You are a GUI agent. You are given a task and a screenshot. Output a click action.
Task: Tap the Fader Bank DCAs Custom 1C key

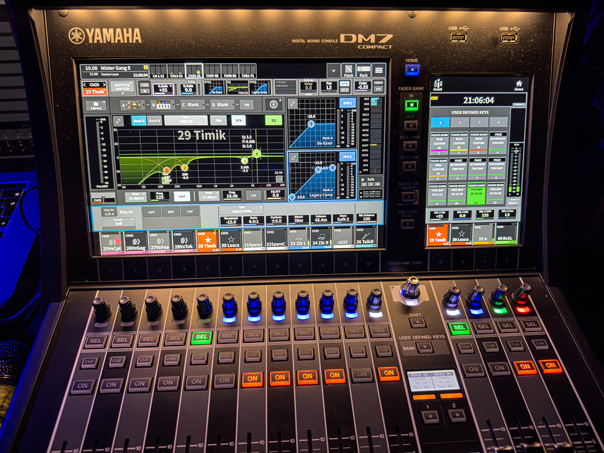tap(459, 143)
